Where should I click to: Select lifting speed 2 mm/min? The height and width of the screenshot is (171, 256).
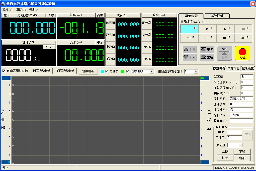coord(207,29)
